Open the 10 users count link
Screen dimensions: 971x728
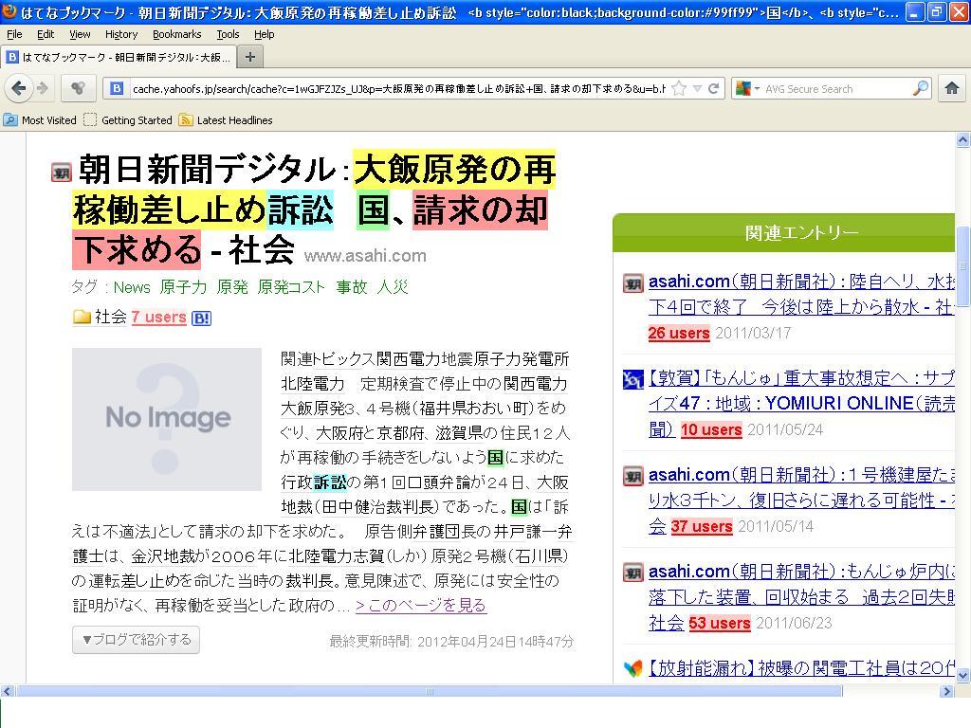[711, 429]
